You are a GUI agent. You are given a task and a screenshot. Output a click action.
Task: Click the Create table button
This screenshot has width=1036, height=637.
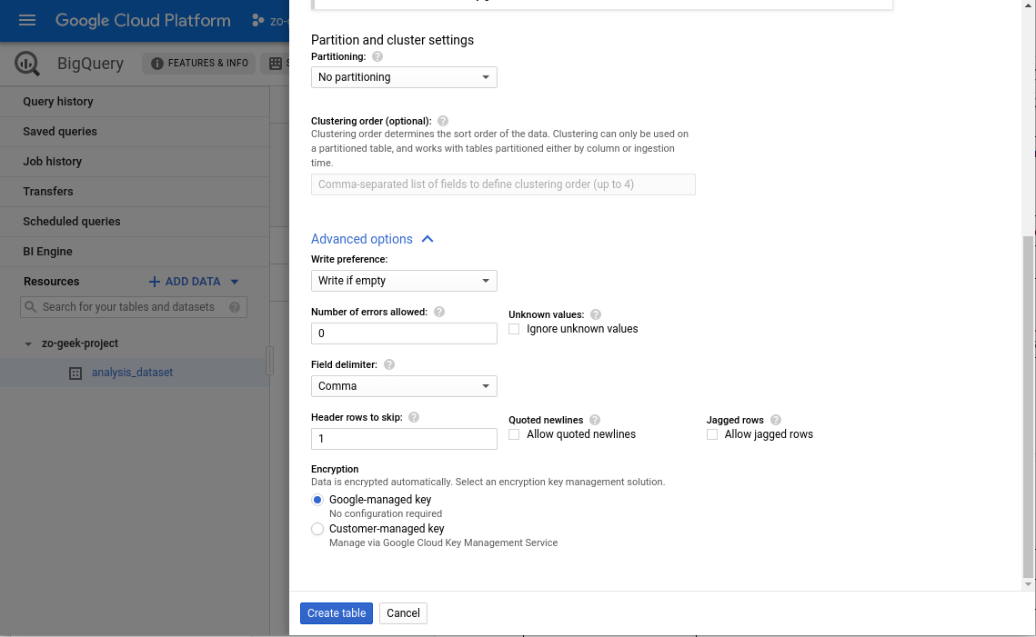pos(337,613)
